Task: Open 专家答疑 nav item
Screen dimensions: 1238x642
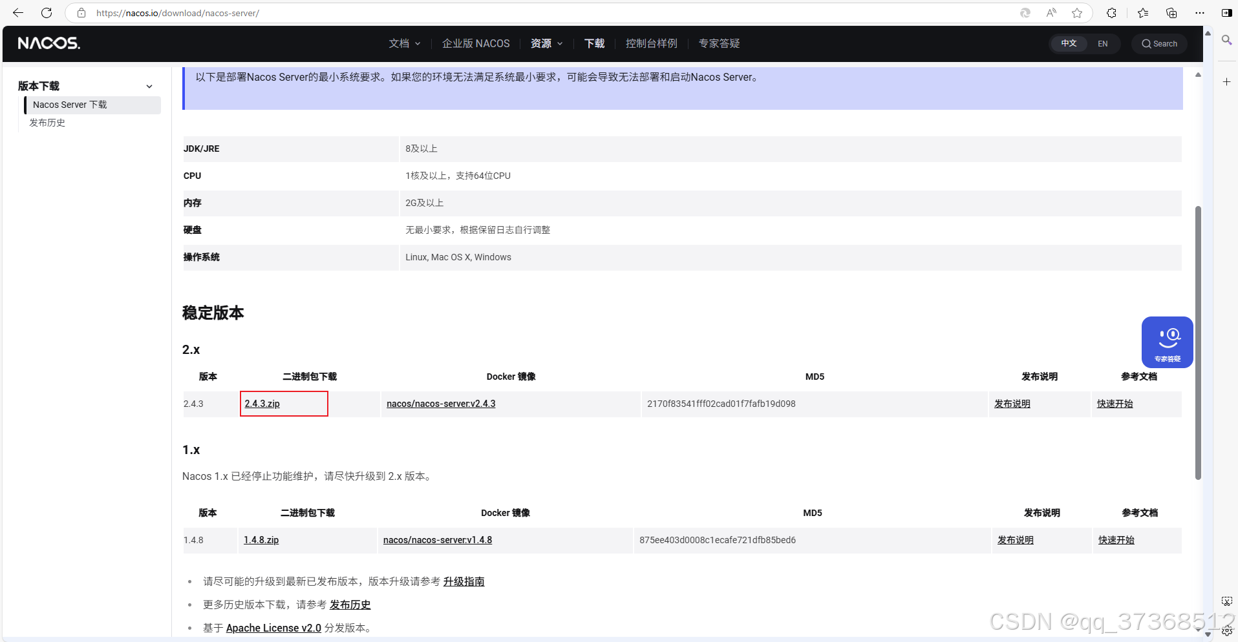Action: (x=720, y=43)
